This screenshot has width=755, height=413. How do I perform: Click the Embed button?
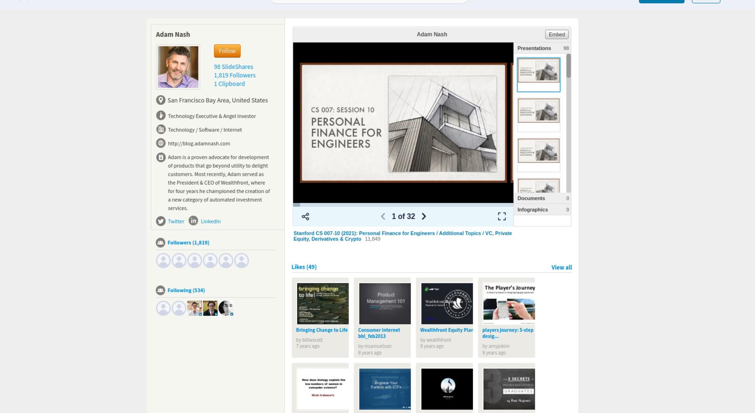(557, 35)
